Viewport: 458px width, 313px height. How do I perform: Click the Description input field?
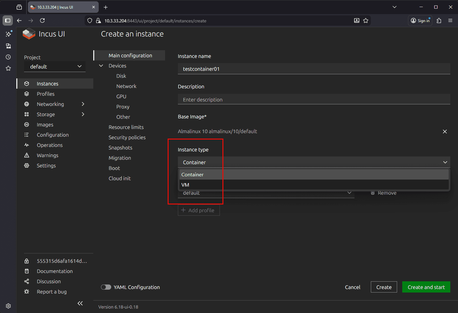tap(314, 100)
